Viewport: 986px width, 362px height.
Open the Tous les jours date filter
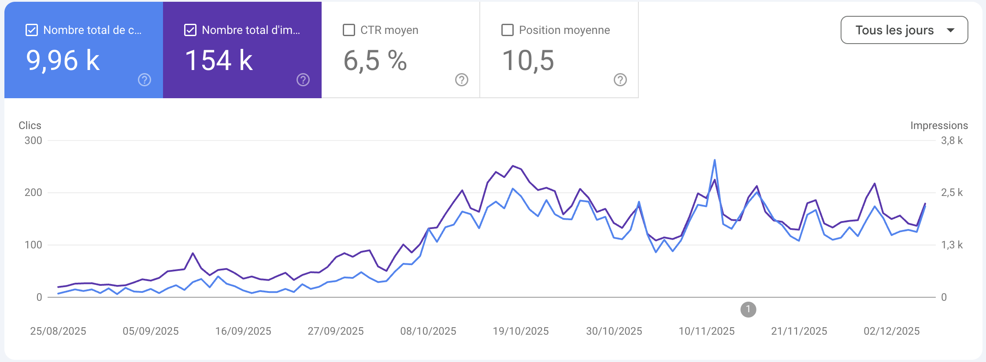(903, 30)
